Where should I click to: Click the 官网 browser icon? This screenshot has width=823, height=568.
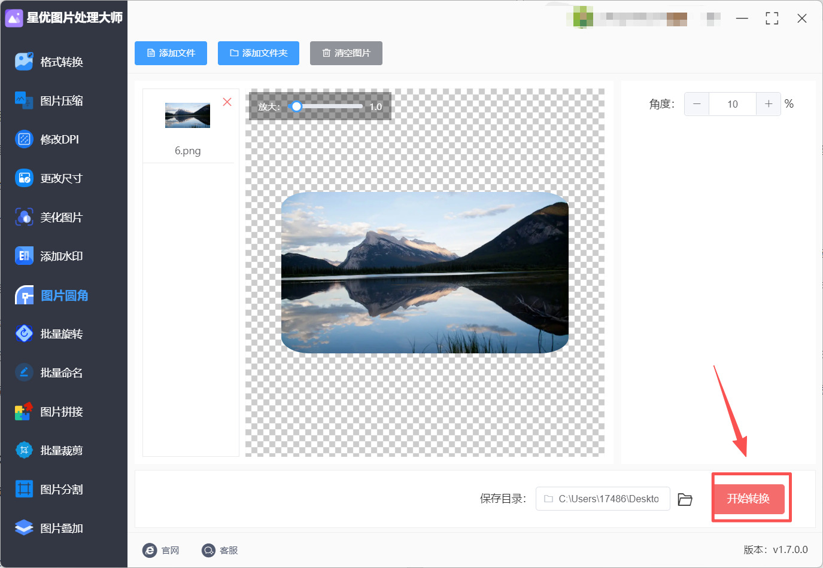150,550
